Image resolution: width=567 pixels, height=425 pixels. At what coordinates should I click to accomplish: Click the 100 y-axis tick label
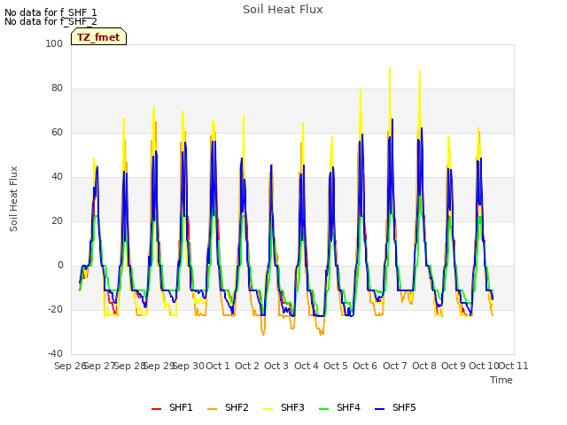[54, 43]
